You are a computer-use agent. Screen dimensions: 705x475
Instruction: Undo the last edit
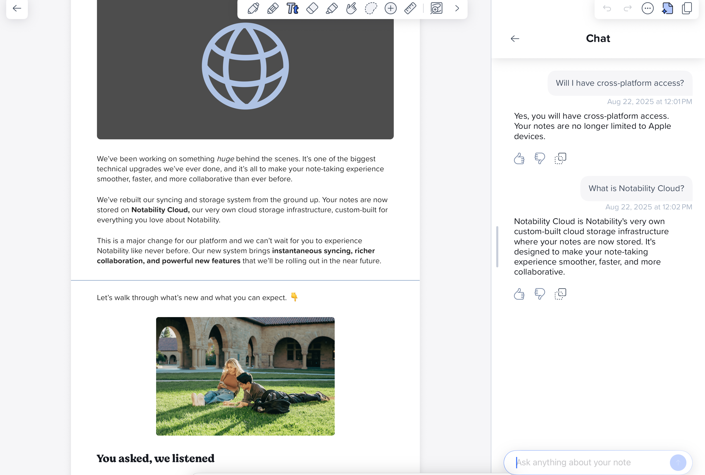(607, 9)
